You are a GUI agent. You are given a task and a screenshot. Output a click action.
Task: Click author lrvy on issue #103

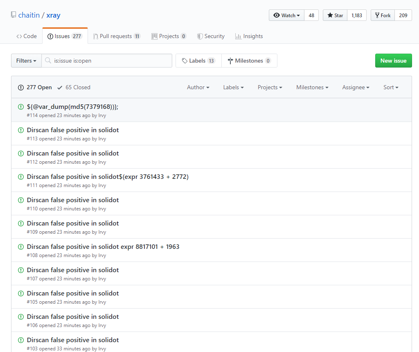102,349
